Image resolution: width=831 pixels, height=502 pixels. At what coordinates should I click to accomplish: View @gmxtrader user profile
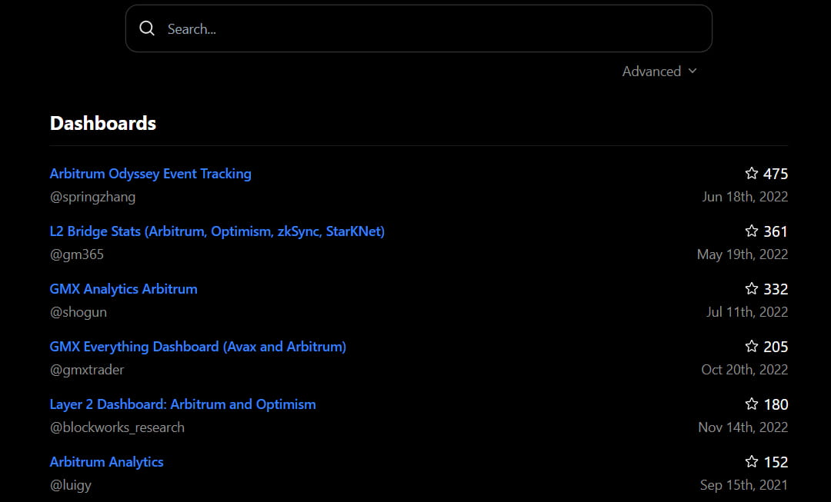(x=87, y=370)
